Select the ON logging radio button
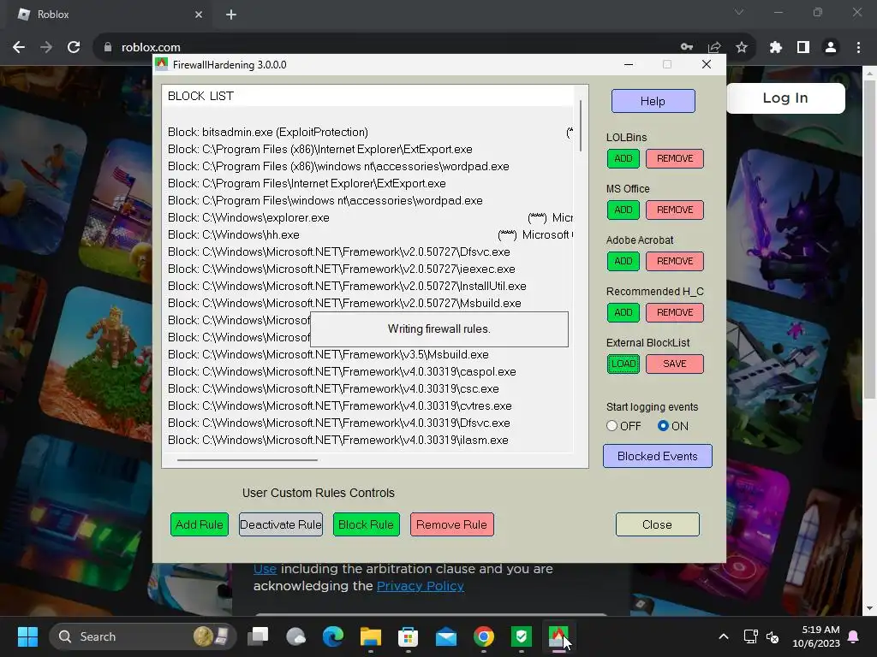The height and width of the screenshot is (657, 877). tap(664, 426)
